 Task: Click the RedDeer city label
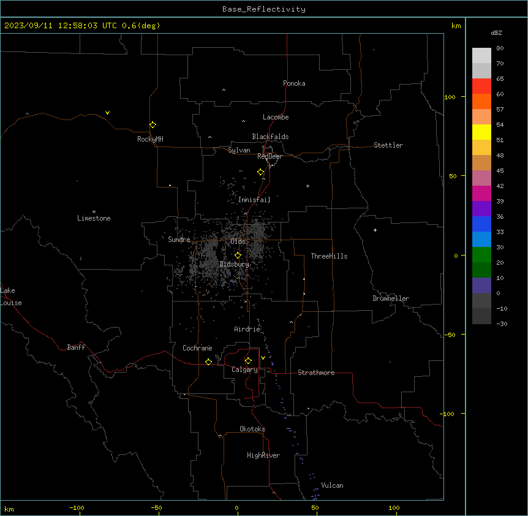[x=270, y=156]
